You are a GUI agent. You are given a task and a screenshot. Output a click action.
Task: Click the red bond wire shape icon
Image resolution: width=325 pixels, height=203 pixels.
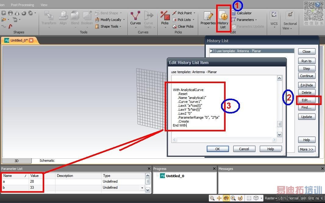pyautogui.click(x=10, y=26)
